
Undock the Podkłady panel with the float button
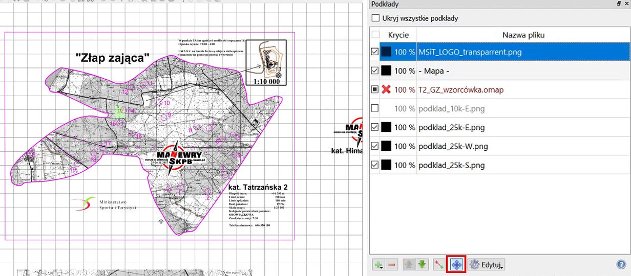click(x=619, y=4)
